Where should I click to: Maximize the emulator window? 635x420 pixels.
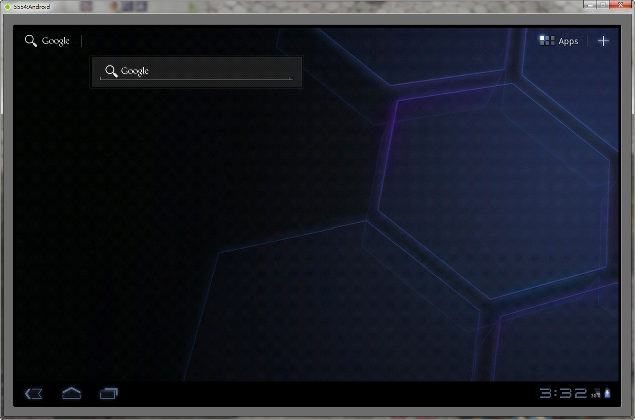(603, 5)
